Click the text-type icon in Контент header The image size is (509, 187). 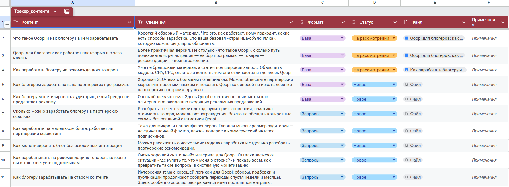16,22
